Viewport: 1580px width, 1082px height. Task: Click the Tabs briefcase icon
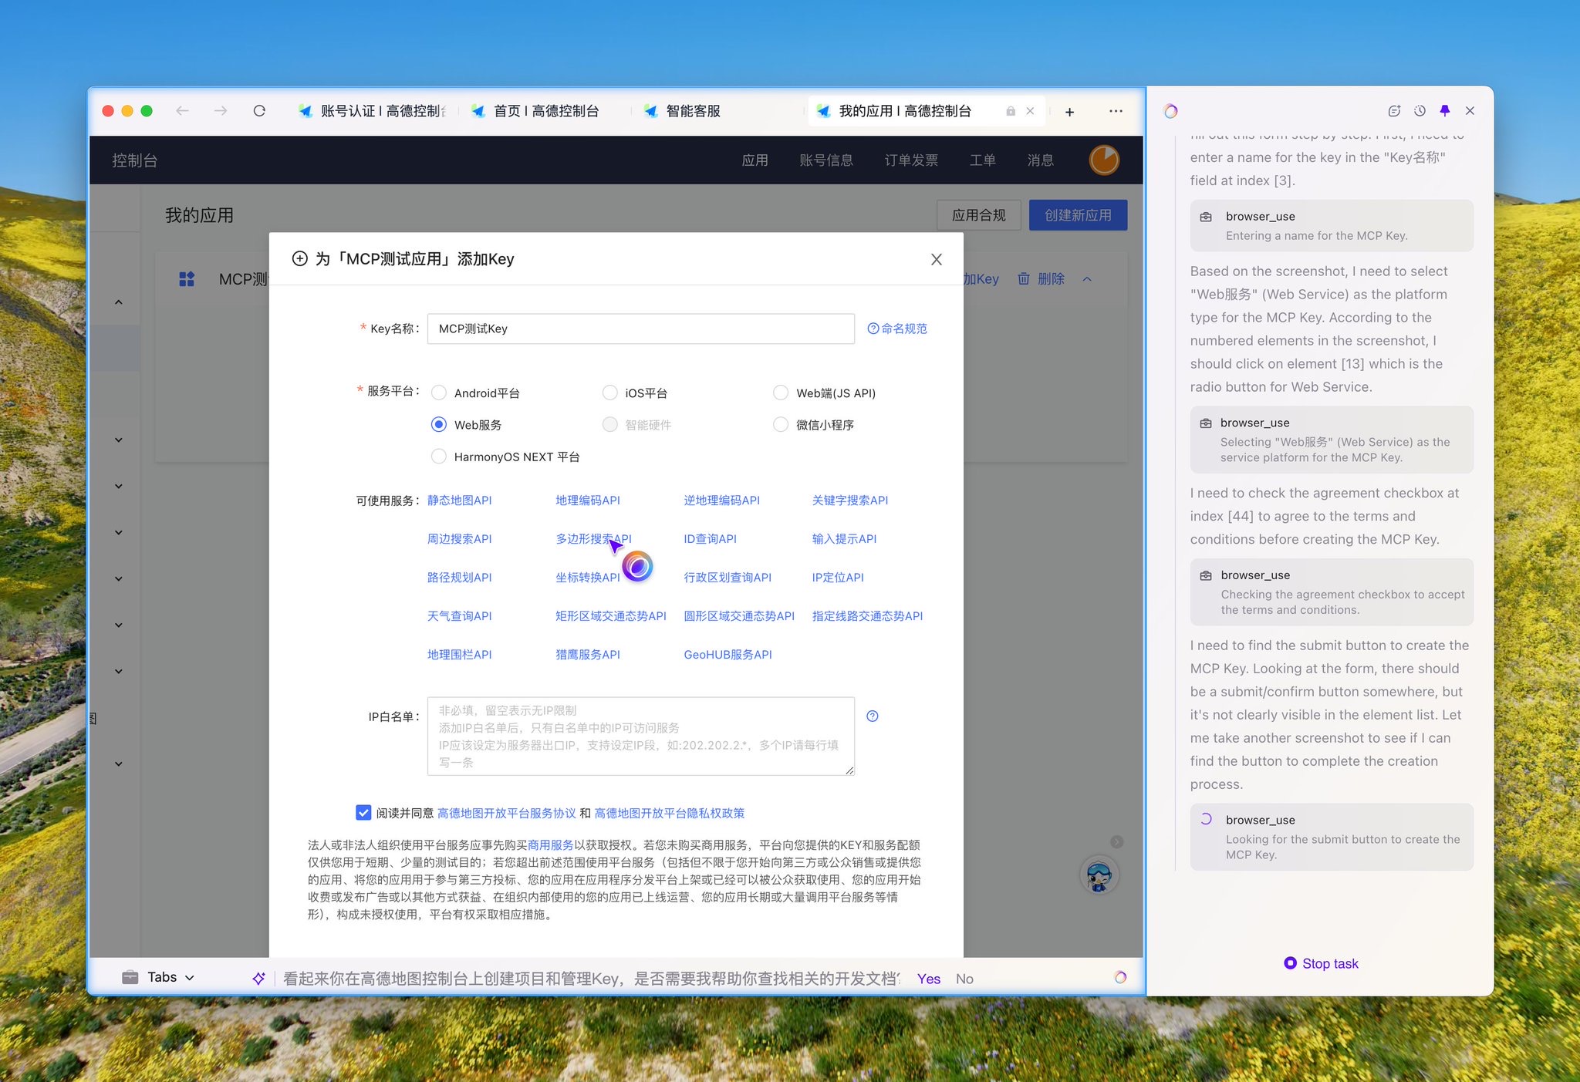(x=130, y=977)
